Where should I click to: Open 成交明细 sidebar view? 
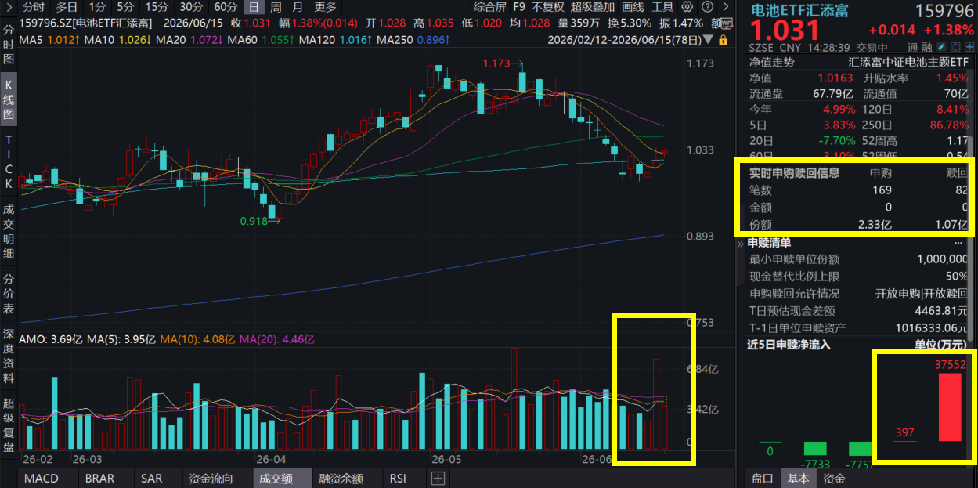[x=9, y=231]
